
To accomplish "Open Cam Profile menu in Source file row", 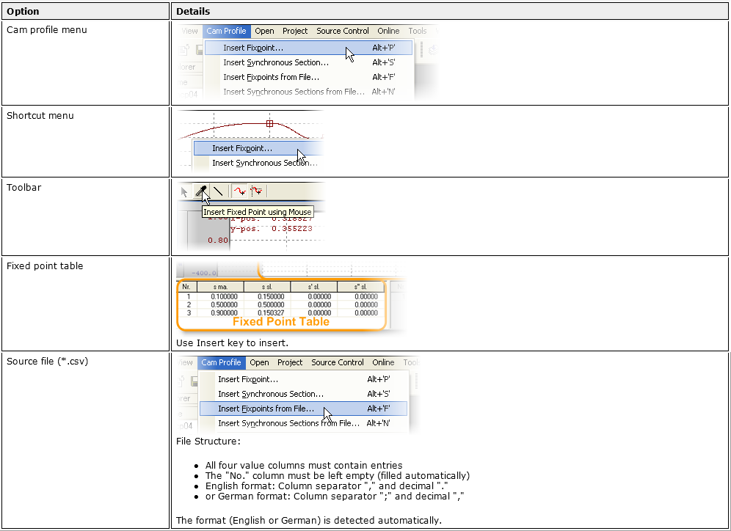I will click(221, 362).
